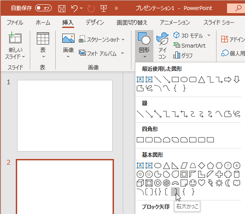Start slideshow from beginning icon in the title bar
Image resolution: width=245 pixels, height=214 pixels.
coord(103,8)
